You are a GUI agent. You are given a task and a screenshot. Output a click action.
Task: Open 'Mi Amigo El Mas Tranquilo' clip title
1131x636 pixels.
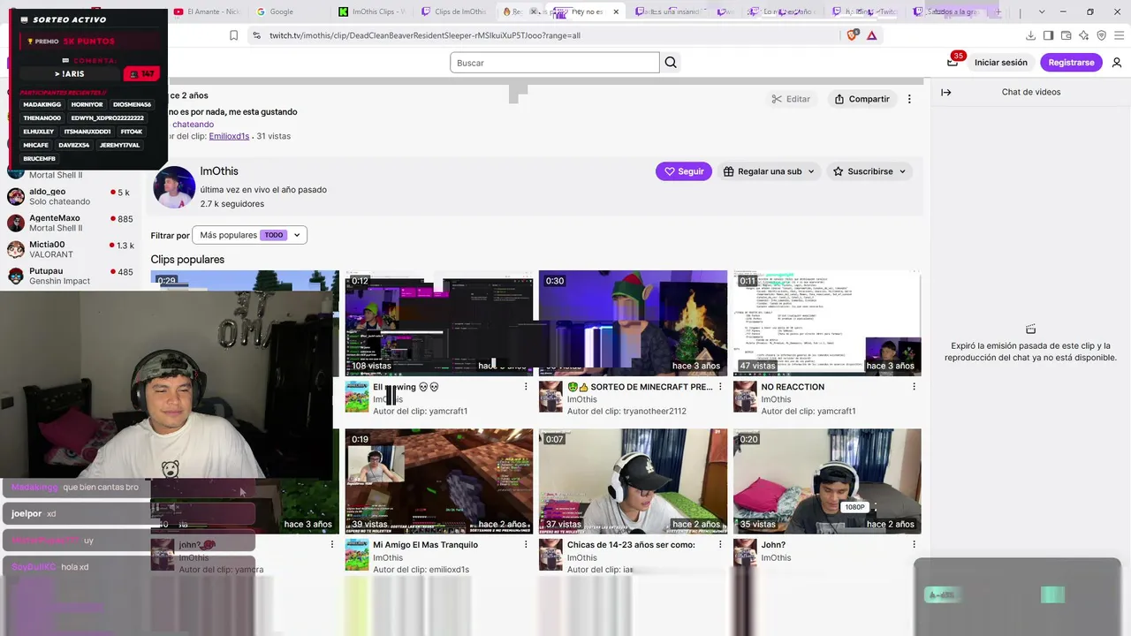(425, 545)
